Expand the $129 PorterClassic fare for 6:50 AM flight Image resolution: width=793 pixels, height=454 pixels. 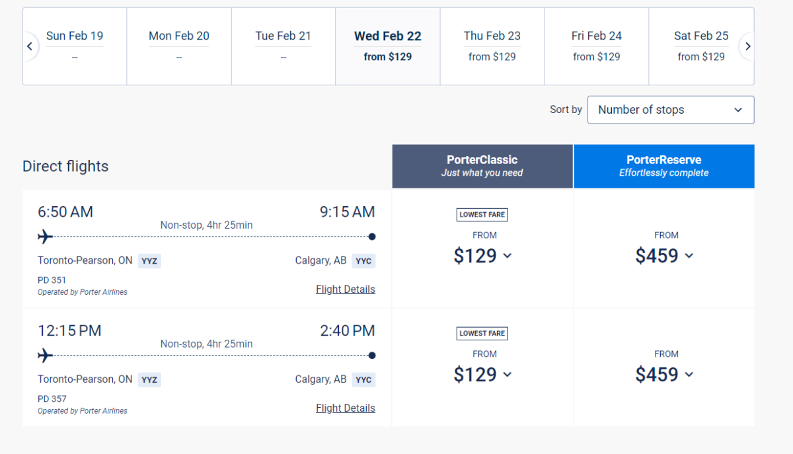click(x=483, y=256)
